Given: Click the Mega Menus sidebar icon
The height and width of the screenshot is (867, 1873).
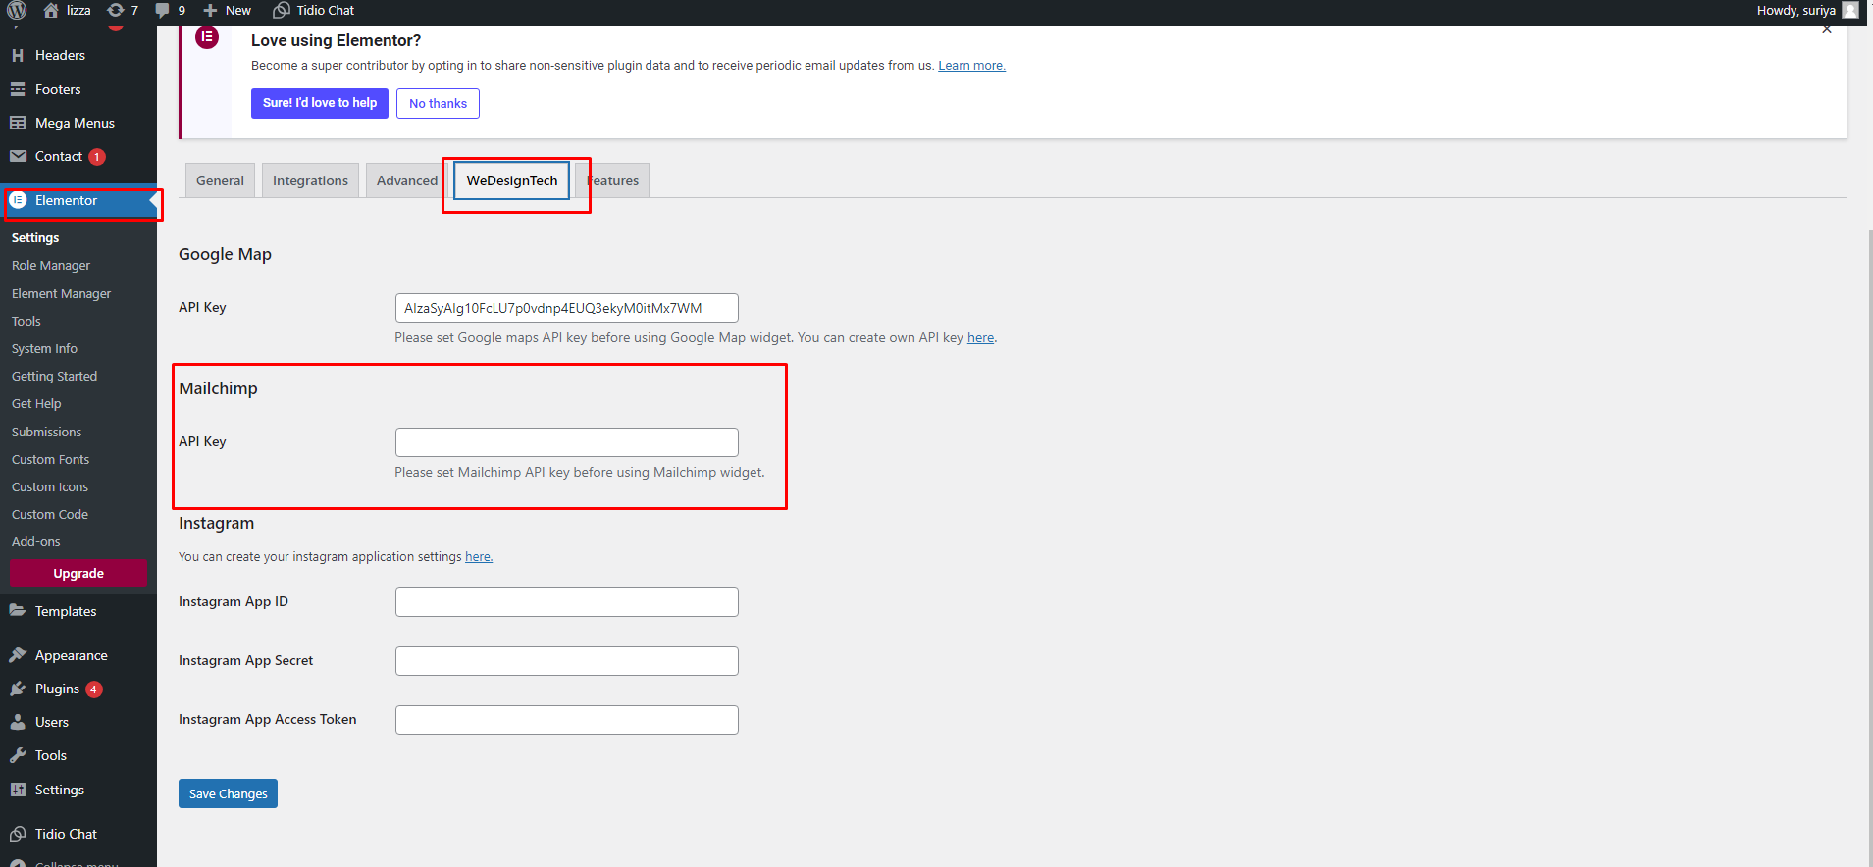Looking at the screenshot, I should (x=18, y=123).
